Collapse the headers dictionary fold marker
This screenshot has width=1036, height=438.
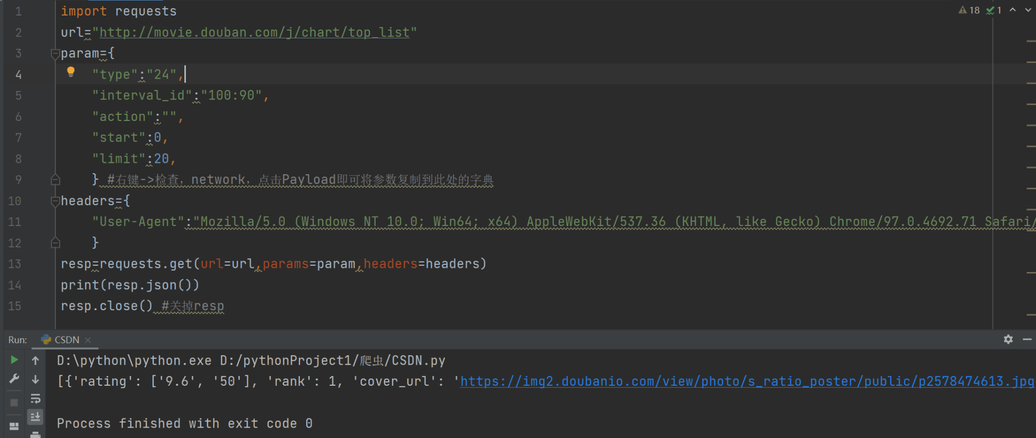[x=55, y=201]
